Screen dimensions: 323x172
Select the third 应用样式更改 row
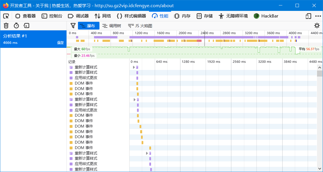(192, 164)
